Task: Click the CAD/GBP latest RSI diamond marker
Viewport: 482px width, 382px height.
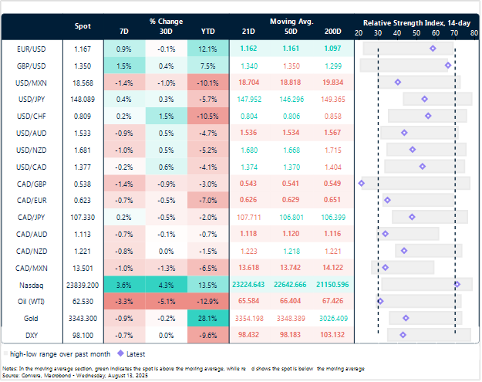Action: 361,183
